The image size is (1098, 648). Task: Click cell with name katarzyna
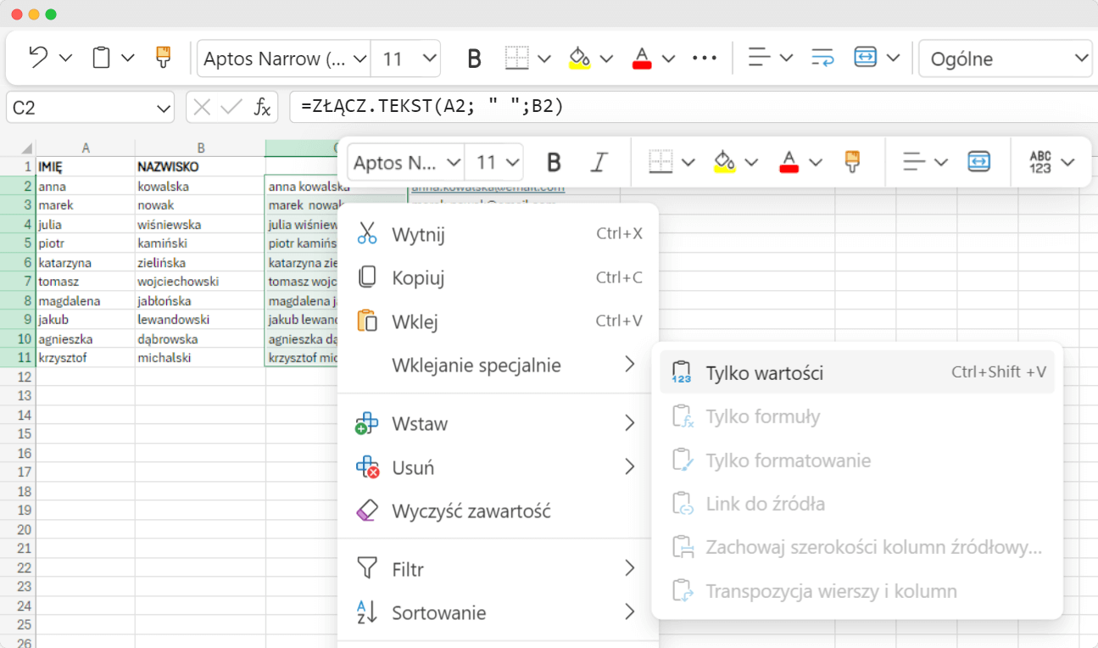click(x=86, y=263)
